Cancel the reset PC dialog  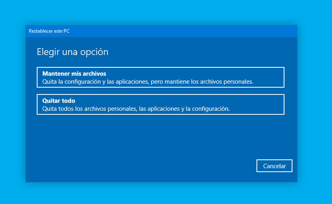(x=274, y=166)
